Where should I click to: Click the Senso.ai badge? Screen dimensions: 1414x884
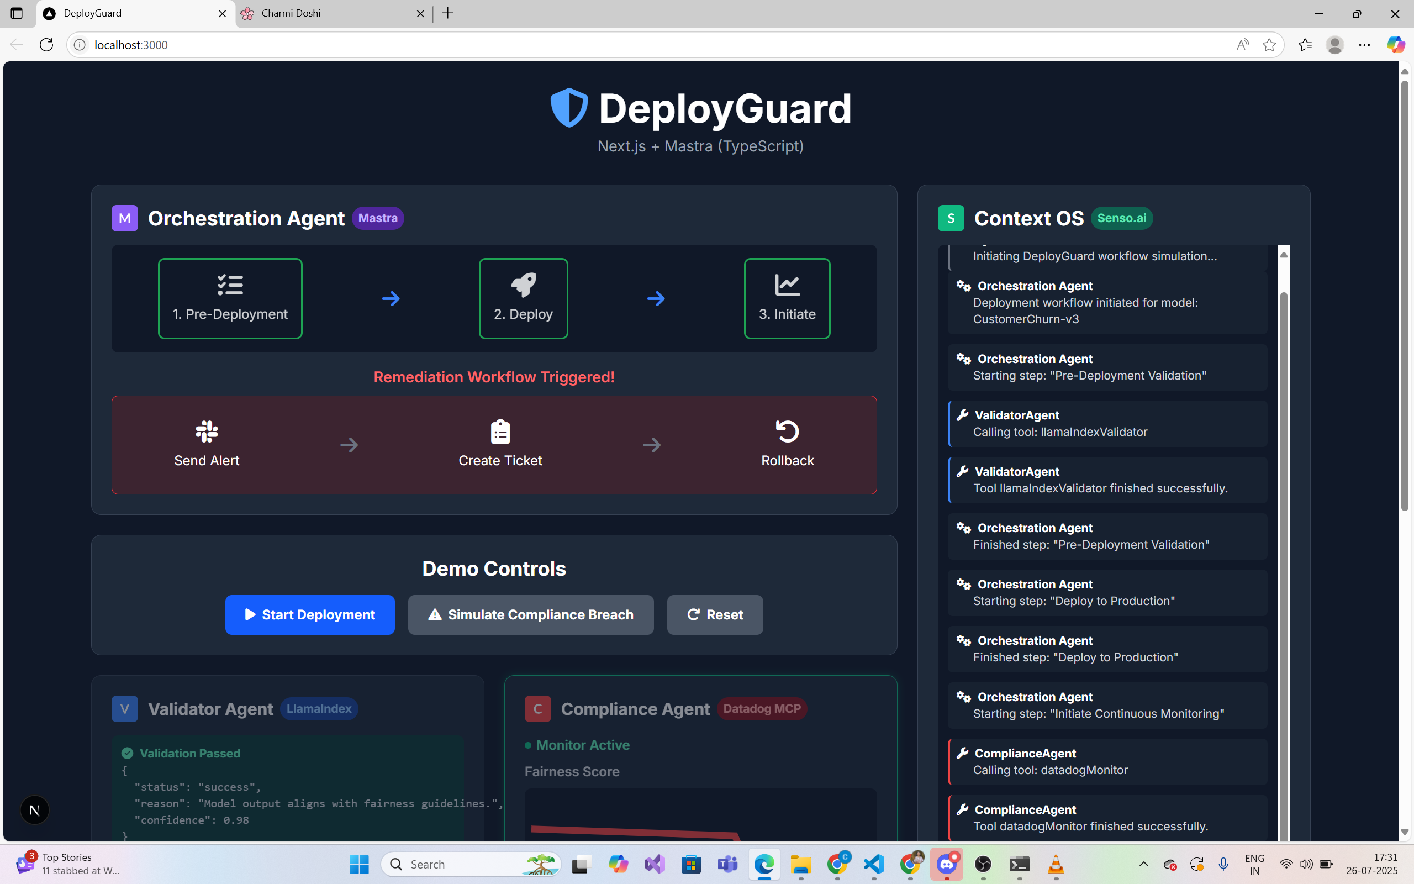point(1121,218)
